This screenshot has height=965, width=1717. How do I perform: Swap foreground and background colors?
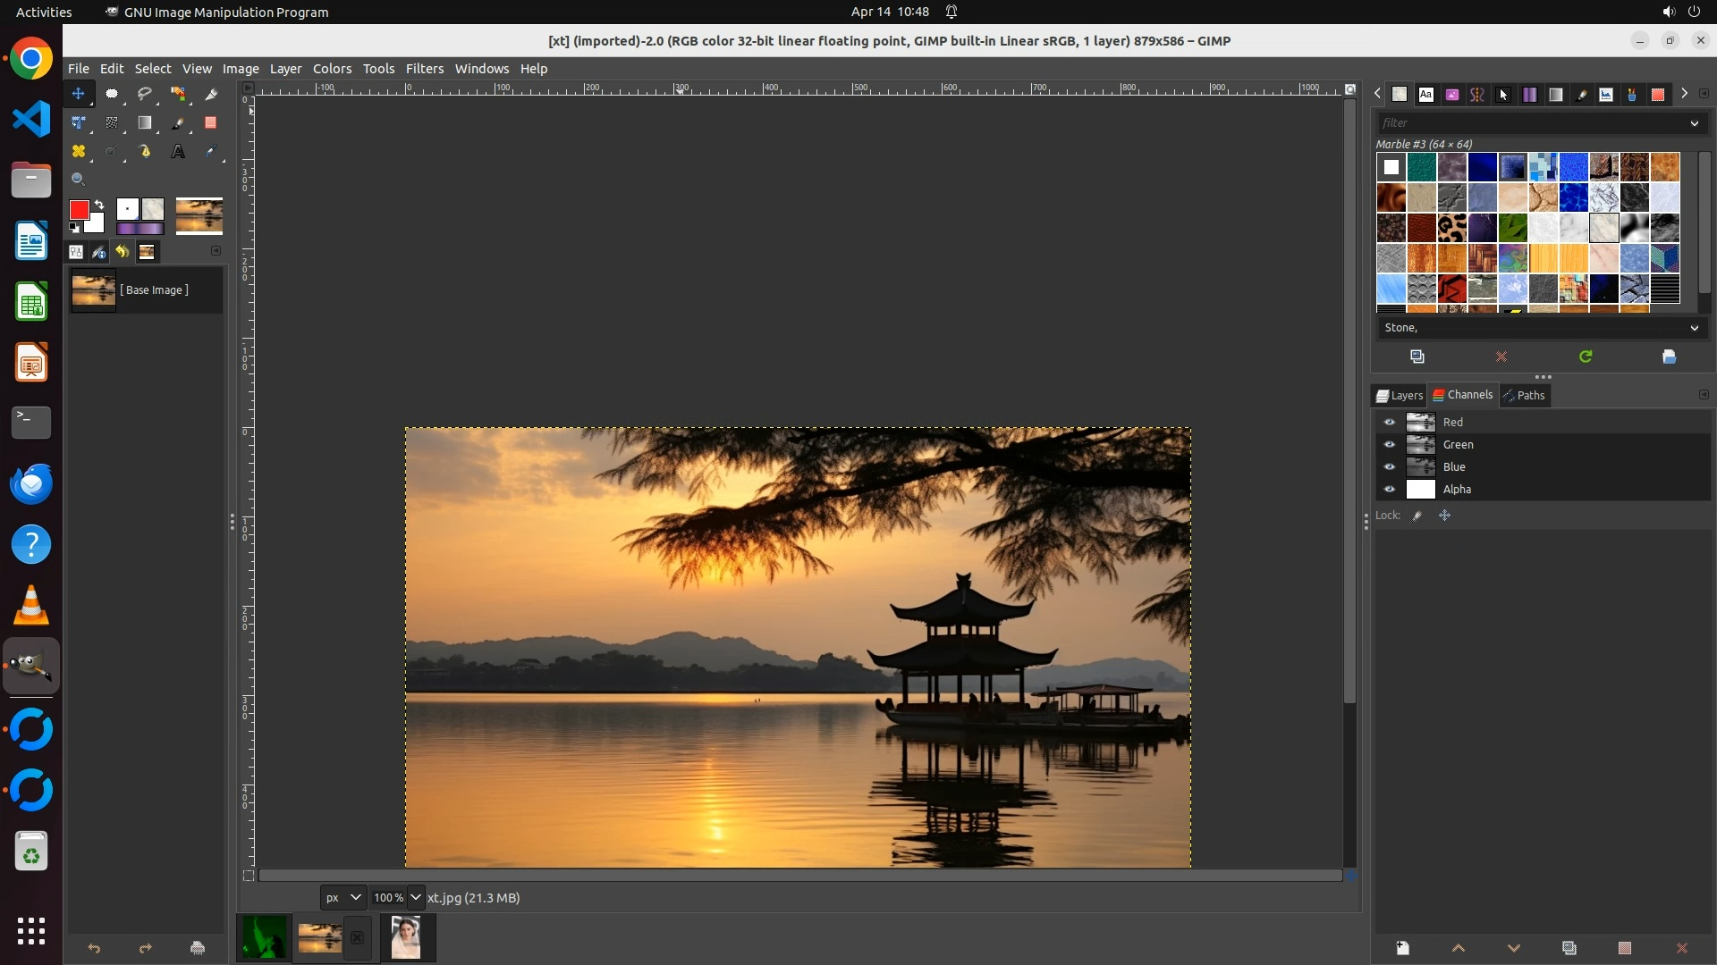tap(99, 205)
